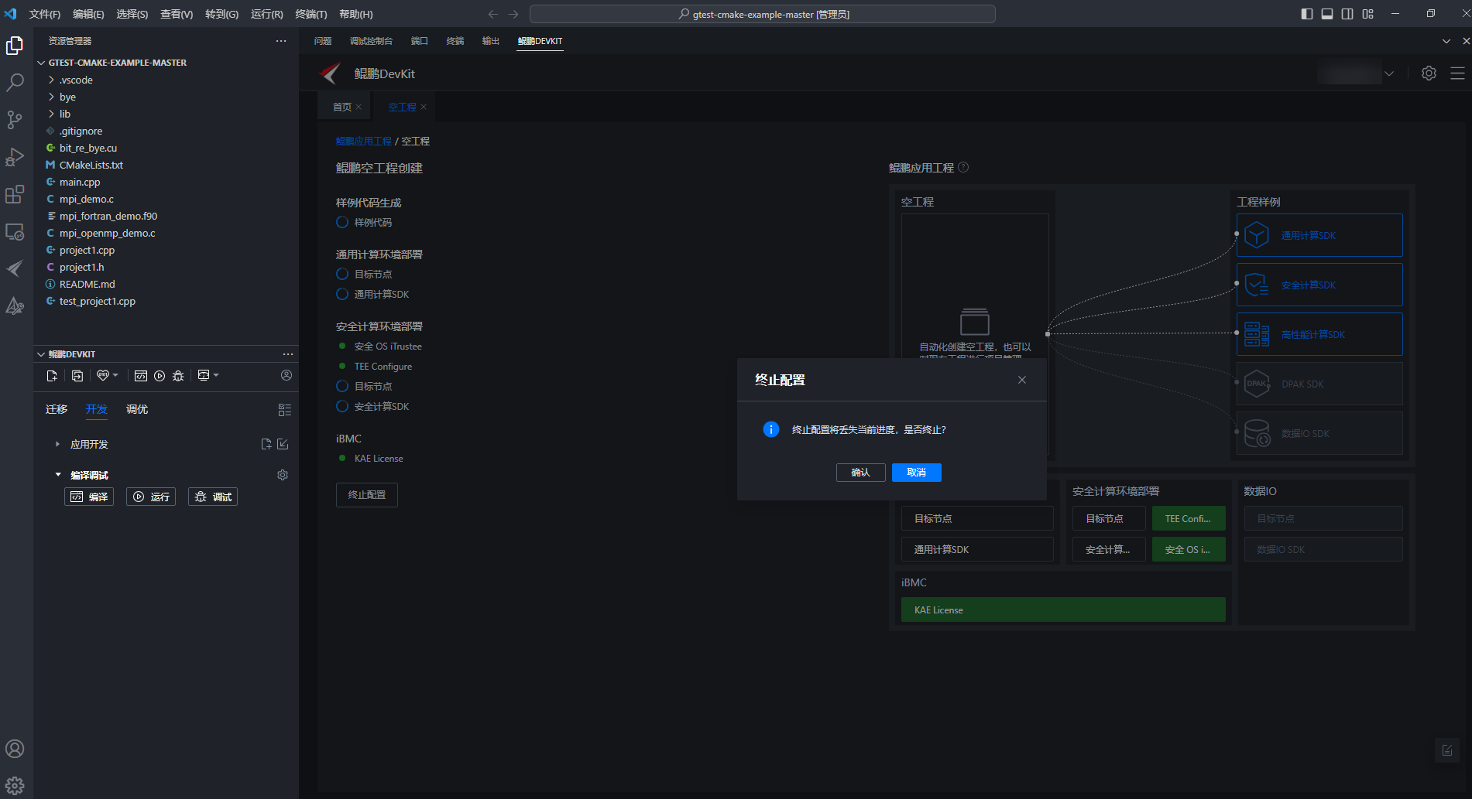Click the 编译 button
The image size is (1472, 799).
click(x=89, y=497)
